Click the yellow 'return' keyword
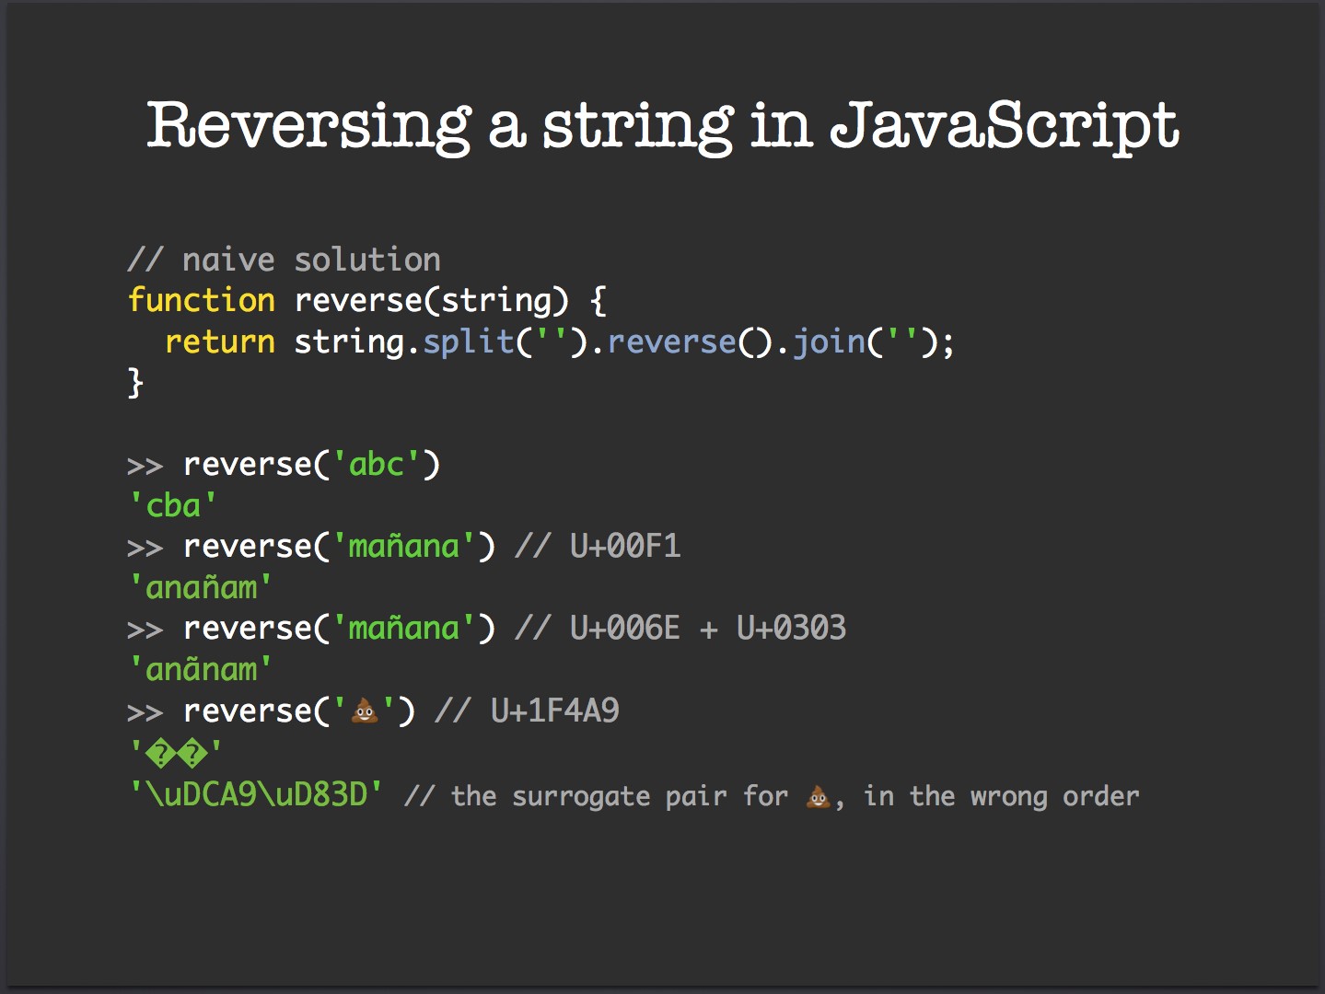1325x994 pixels. [219, 341]
